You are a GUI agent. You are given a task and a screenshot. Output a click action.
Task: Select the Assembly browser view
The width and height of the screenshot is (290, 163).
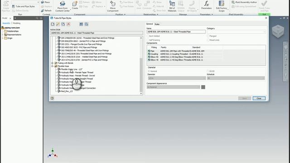(6, 23)
